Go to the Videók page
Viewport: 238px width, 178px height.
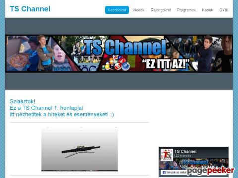[x=138, y=10]
